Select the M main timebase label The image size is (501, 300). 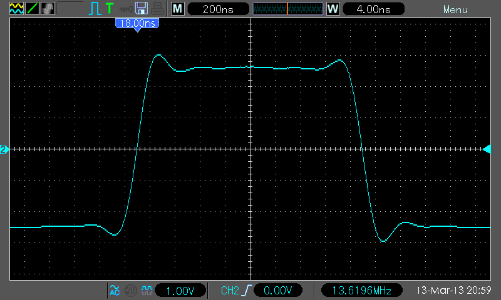click(x=178, y=9)
